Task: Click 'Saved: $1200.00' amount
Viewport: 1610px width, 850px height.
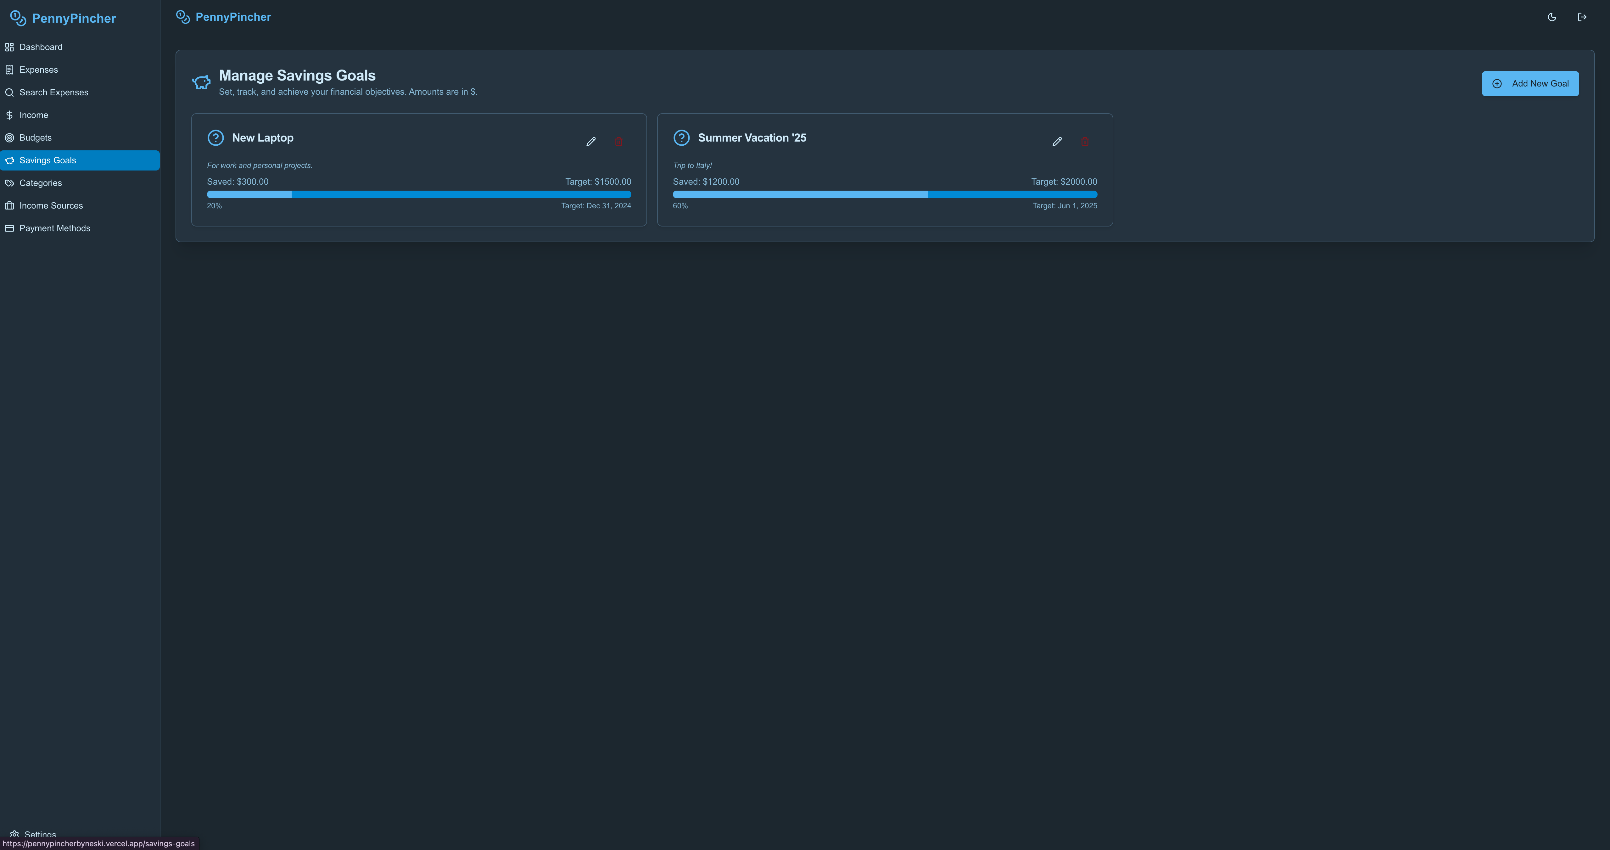Action: (706, 182)
